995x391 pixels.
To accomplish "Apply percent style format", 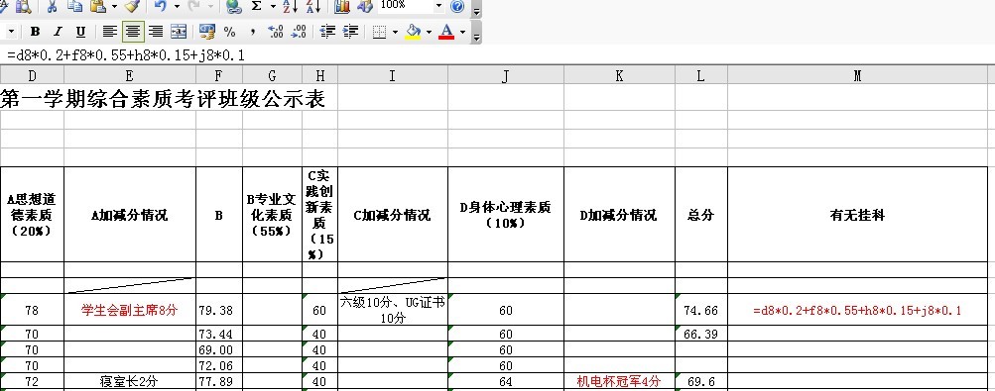I will pyautogui.click(x=230, y=31).
